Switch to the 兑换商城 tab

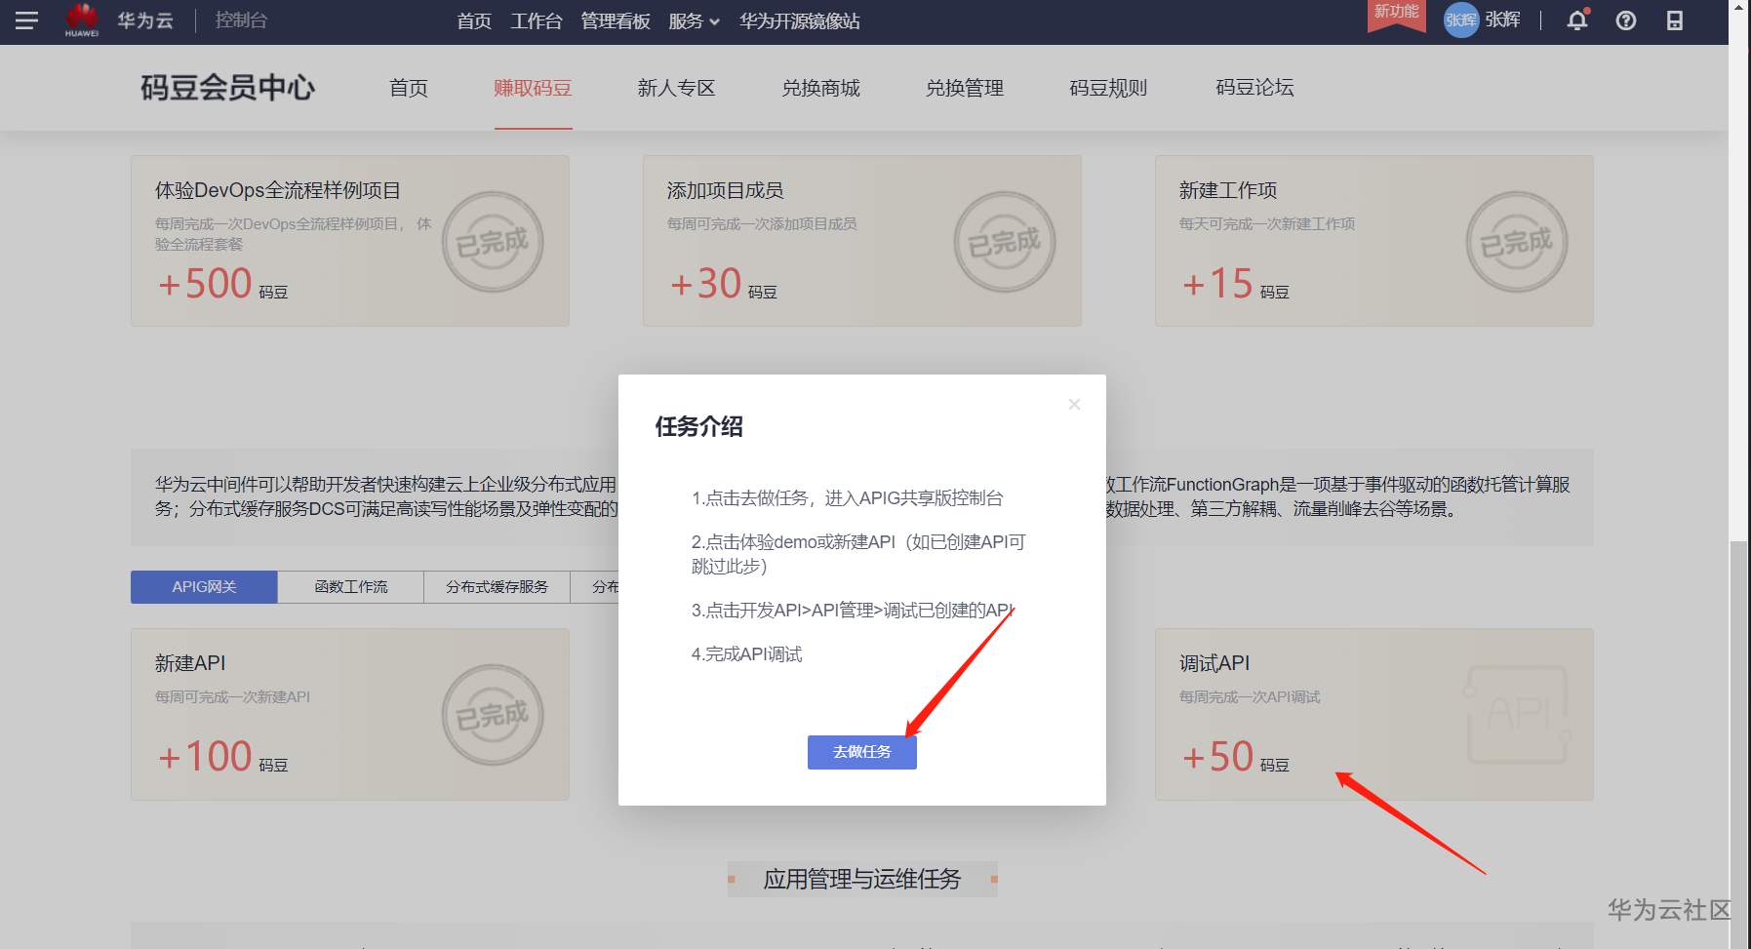[820, 88]
